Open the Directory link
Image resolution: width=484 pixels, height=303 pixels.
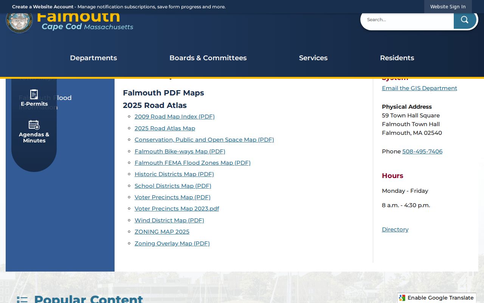coord(395,230)
